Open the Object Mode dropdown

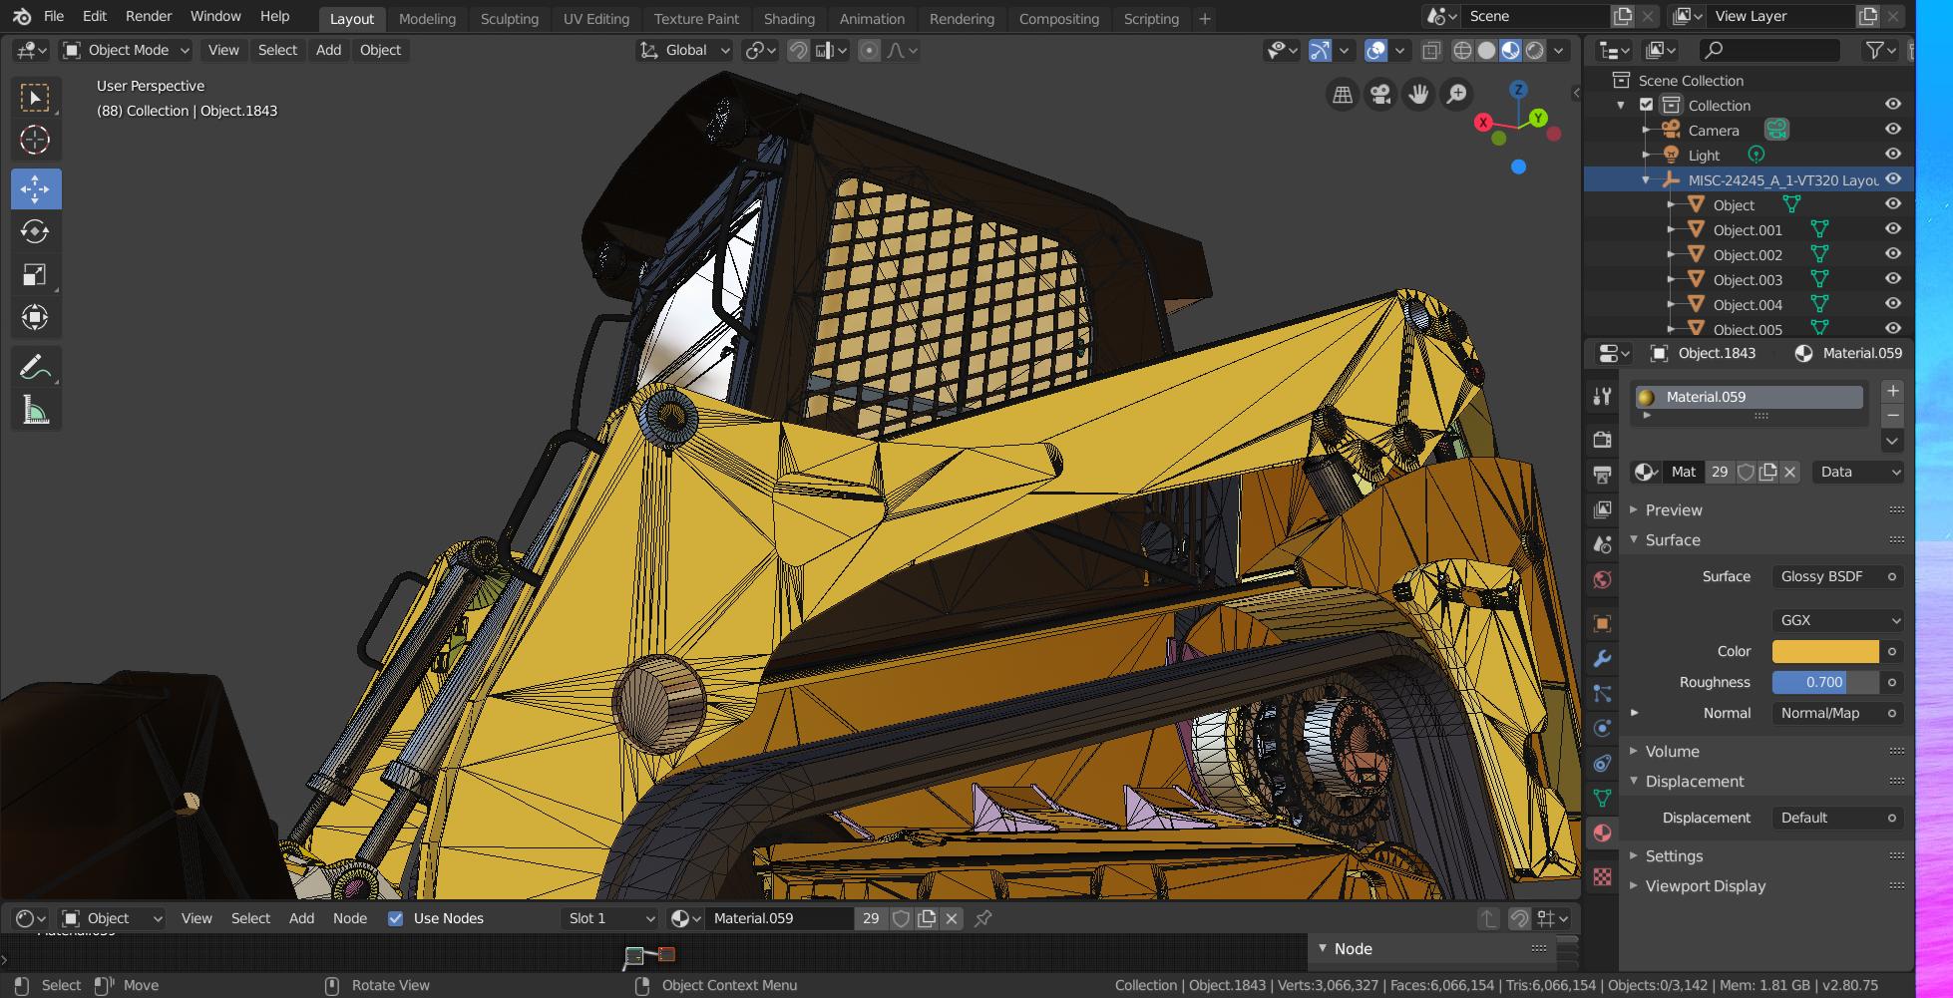tap(126, 50)
